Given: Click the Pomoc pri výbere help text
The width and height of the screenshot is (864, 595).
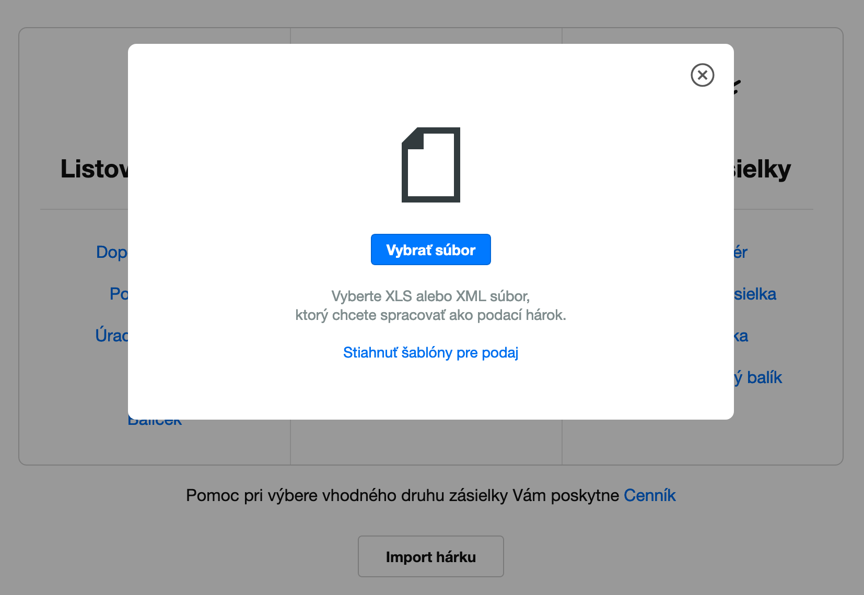Looking at the screenshot, I should (x=403, y=495).
